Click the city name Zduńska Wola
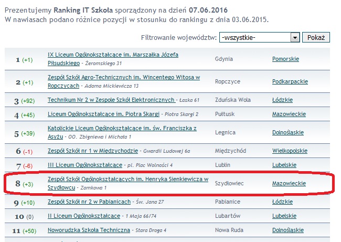The image size is (341, 242). [x=233, y=100]
